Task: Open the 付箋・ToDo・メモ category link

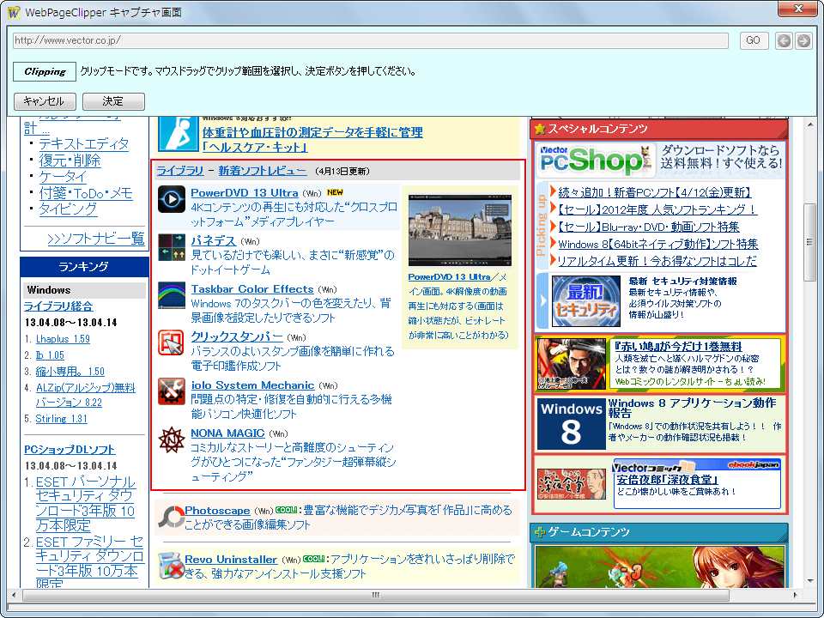Action: (86, 193)
